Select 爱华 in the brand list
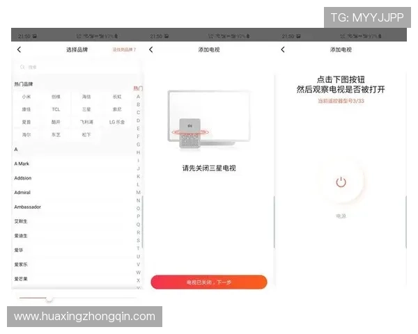The image size is (418, 334). [73, 250]
